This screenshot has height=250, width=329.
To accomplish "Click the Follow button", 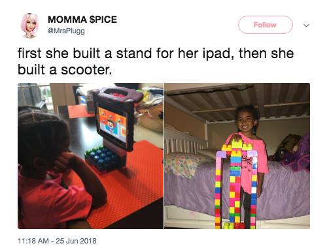I will coord(265,25).
